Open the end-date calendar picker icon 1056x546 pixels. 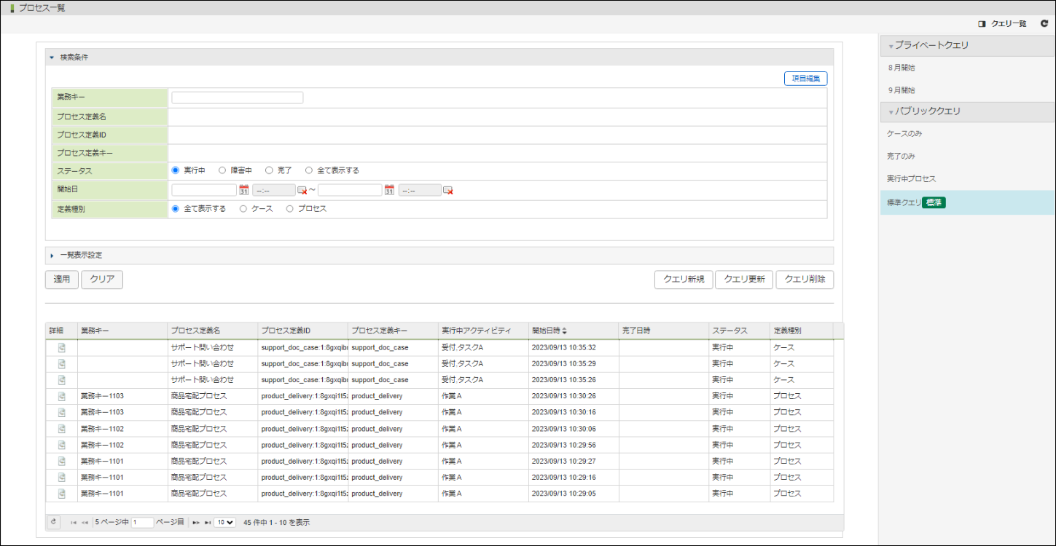[x=389, y=190]
